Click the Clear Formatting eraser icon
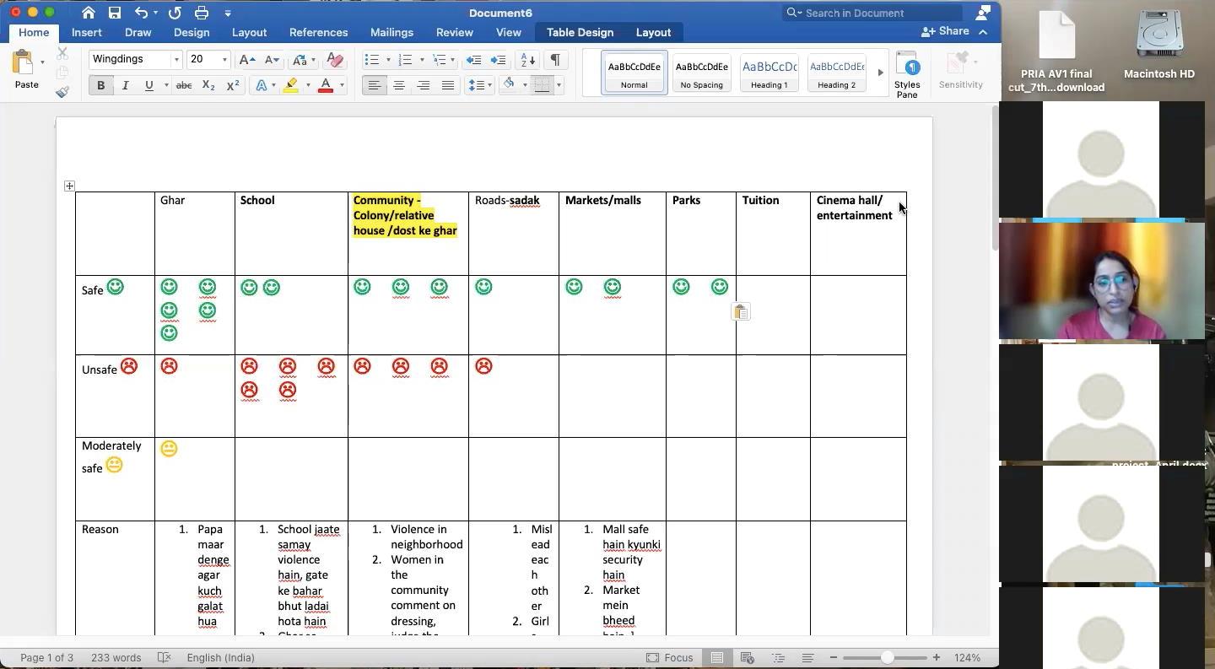The width and height of the screenshot is (1215, 669). [335, 60]
